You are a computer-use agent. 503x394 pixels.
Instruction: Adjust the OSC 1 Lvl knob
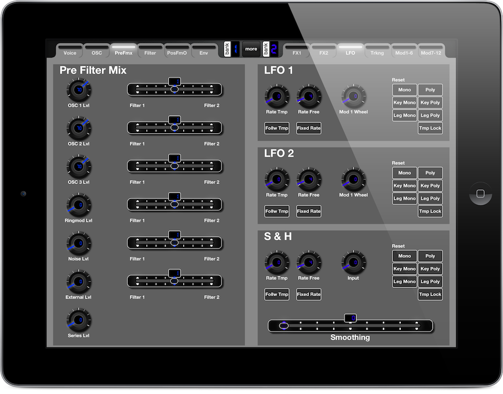[78, 89]
